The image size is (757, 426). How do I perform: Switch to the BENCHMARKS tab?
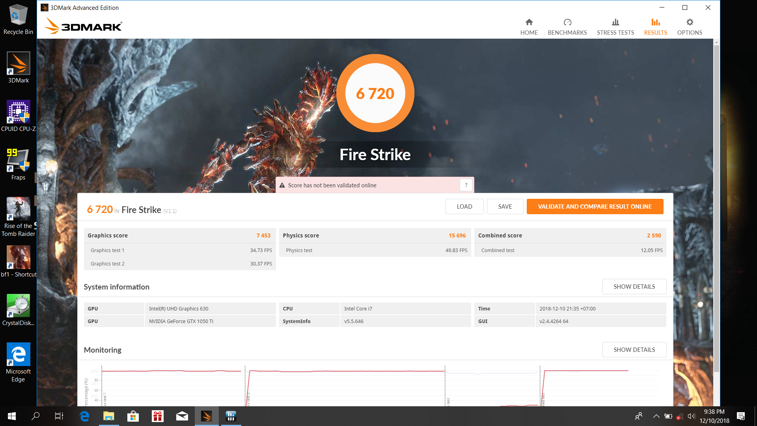(567, 27)
